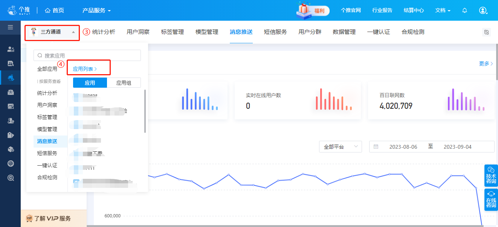Select the 应用 toggle tab
498x227 pixels.
90,83
